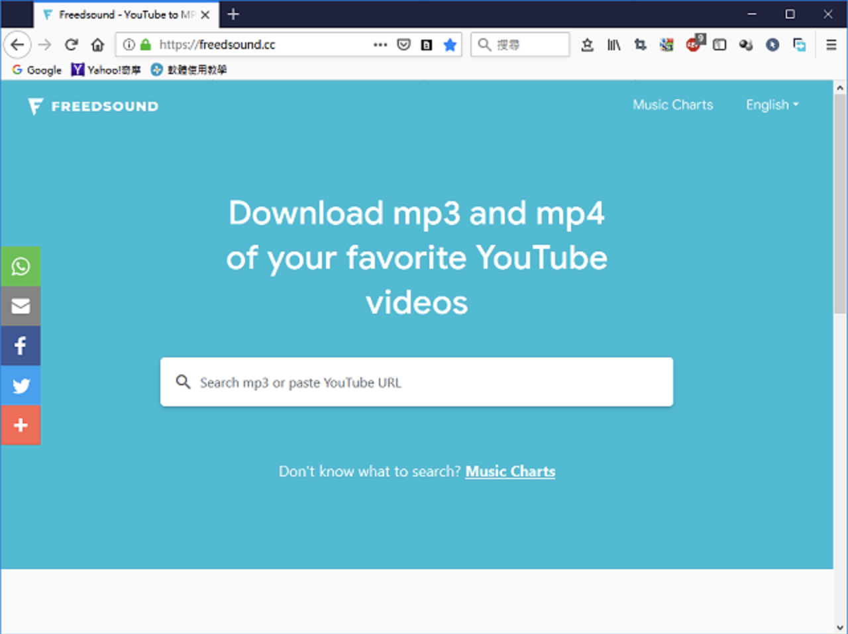Follow the underlined Music Charts link
This screenshot has height=634, width=848.
coord(510,471)
